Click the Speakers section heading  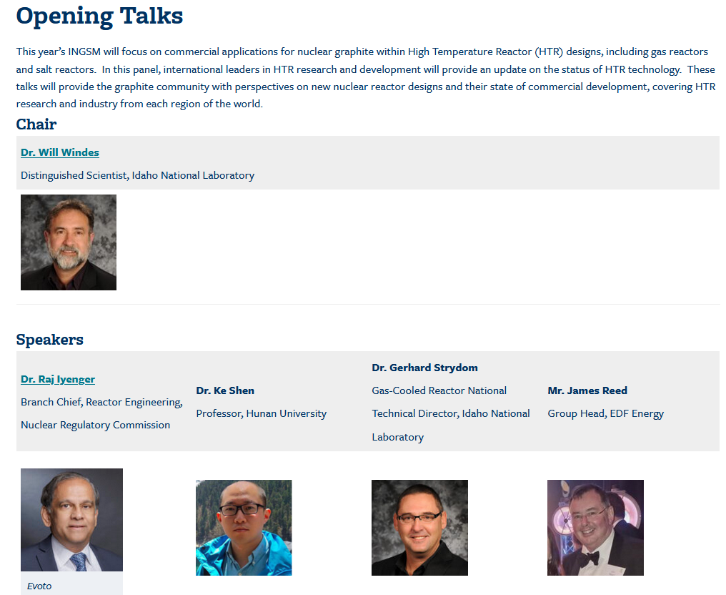[50, 340]
